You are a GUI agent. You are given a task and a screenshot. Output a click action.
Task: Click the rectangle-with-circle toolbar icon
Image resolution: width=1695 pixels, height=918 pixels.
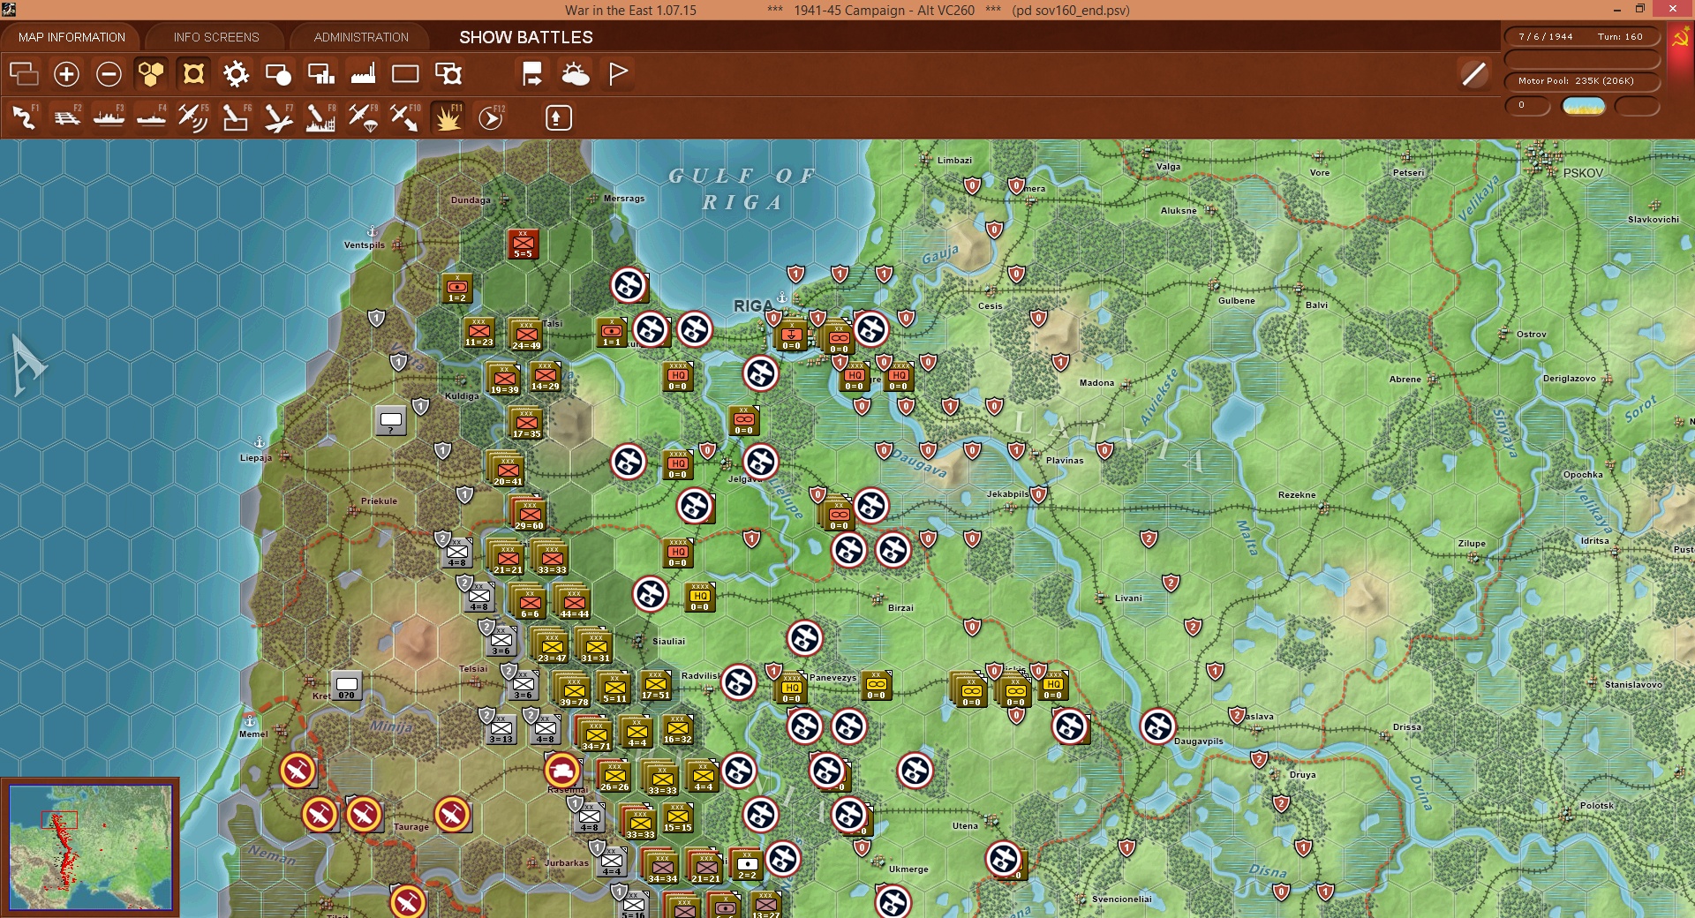278,74
